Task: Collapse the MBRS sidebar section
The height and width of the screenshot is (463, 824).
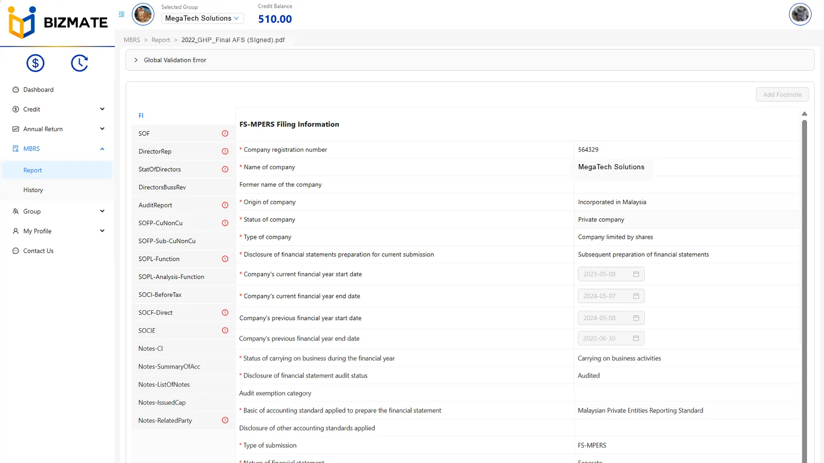Action: click(x=102, y=149)
